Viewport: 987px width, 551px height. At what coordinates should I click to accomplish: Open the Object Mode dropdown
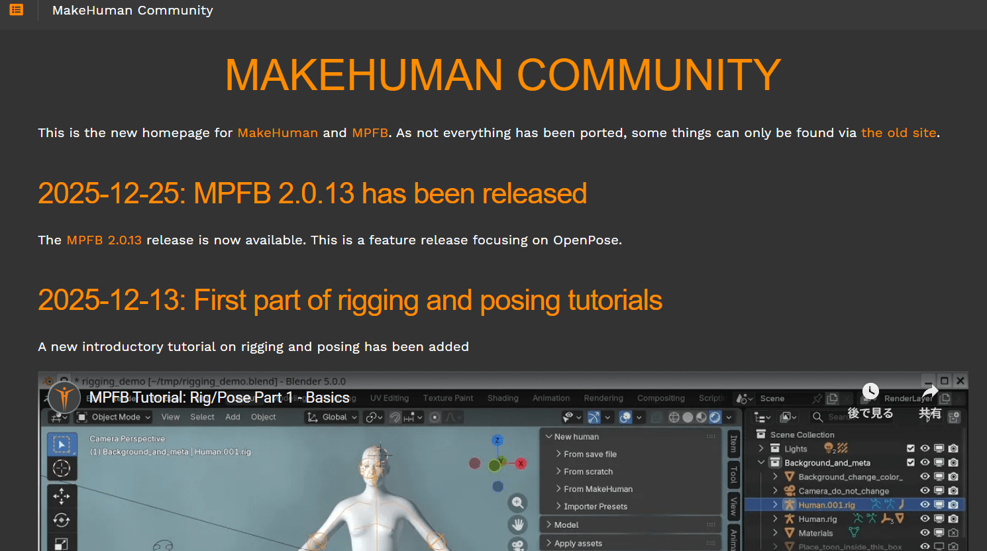pos(115,417)
